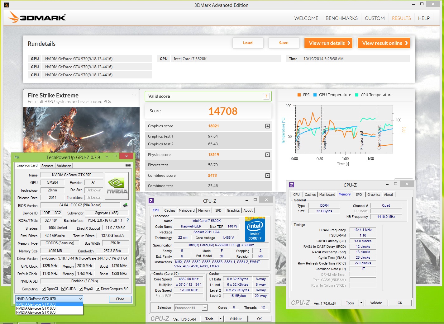444x324 pixels.
Task: Click the Save button in Run details
Action: pos(284,43)
